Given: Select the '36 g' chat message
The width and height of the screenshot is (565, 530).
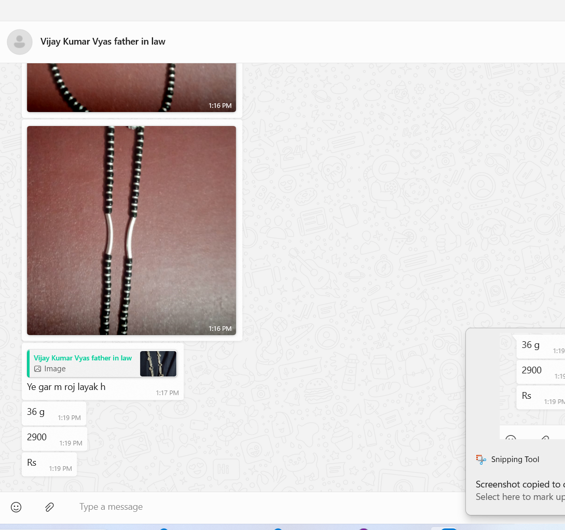Looking at the screenshot, I should [x=54, y=413].
